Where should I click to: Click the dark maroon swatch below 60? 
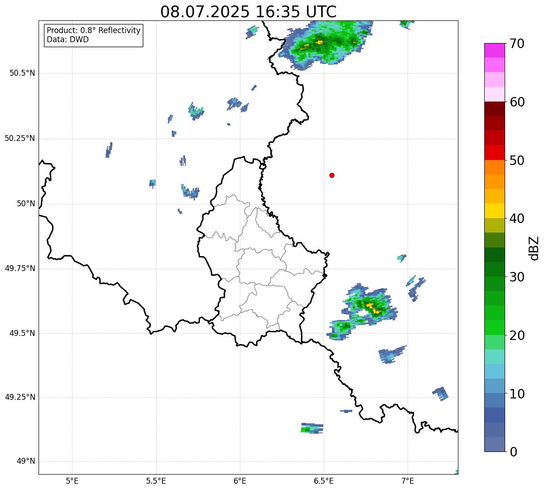point(495,109)
